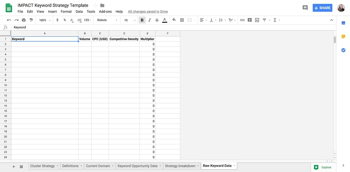Click the user account avatar

click(341, 8)
